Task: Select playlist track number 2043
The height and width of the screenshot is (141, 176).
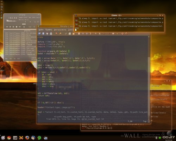Action: (x=20, y=33)
